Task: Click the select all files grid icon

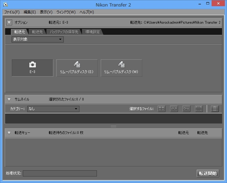Action: pos(161,108)
